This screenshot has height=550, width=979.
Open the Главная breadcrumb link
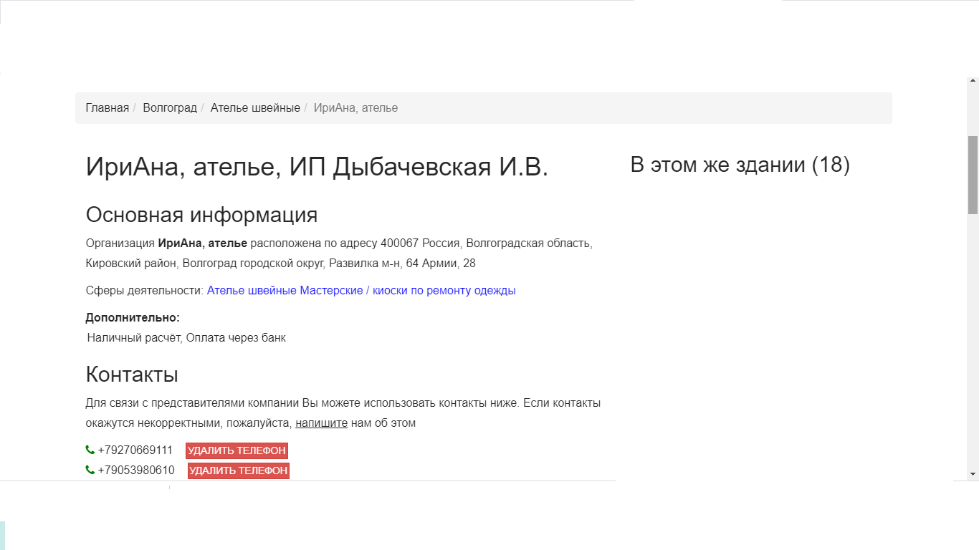108,108
